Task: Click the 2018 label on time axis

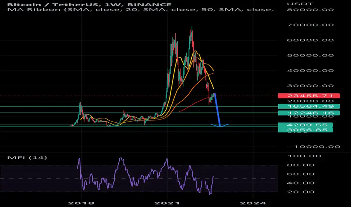Action: [x=81, y=203]
